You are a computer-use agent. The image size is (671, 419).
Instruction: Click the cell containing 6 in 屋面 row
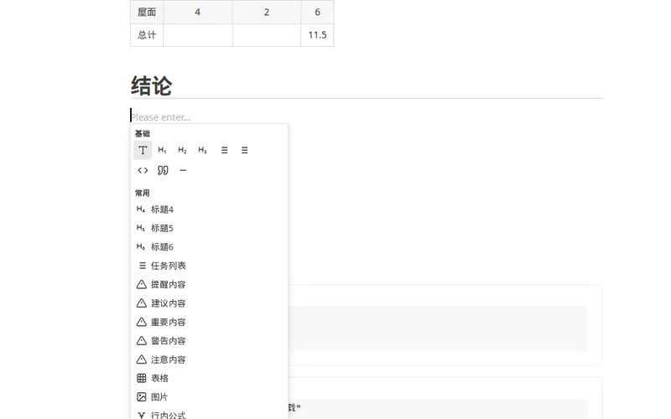pos(317,12)
